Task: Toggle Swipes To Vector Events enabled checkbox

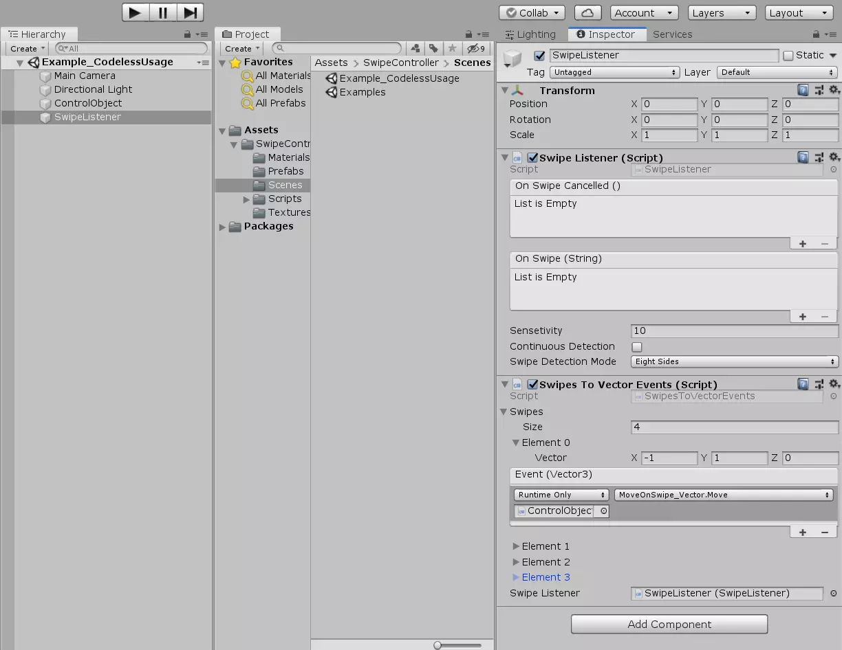Action: pyautogui.click(x=532, y=385)
